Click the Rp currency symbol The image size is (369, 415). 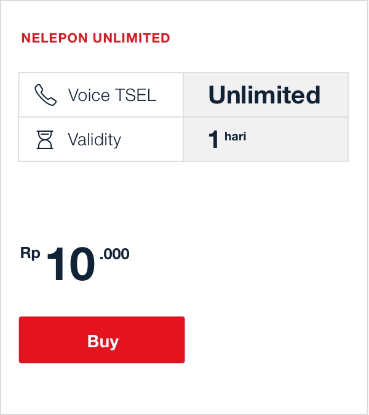coord(30,252)
